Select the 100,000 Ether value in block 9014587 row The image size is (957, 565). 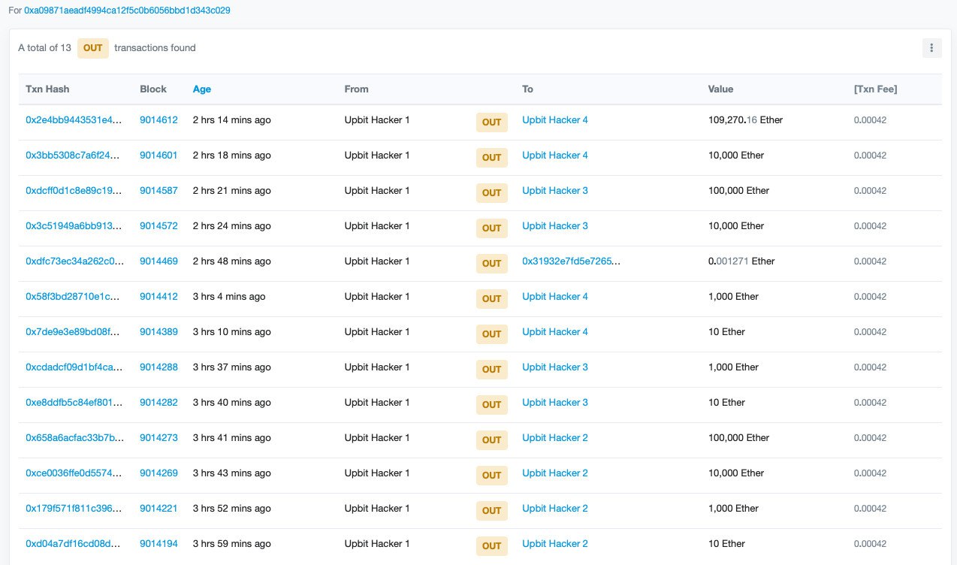739,190
